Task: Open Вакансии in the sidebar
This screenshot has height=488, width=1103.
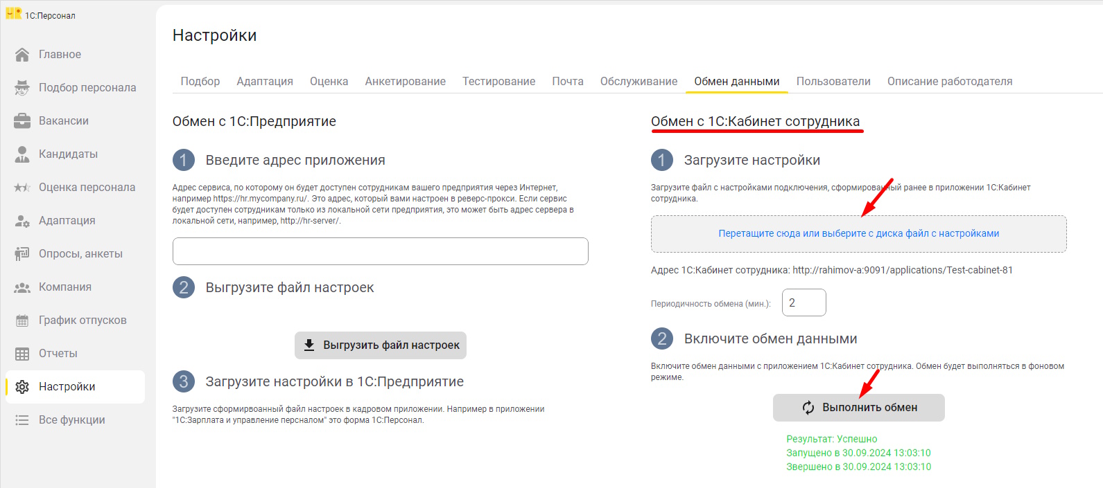Action: pos(75,121)
